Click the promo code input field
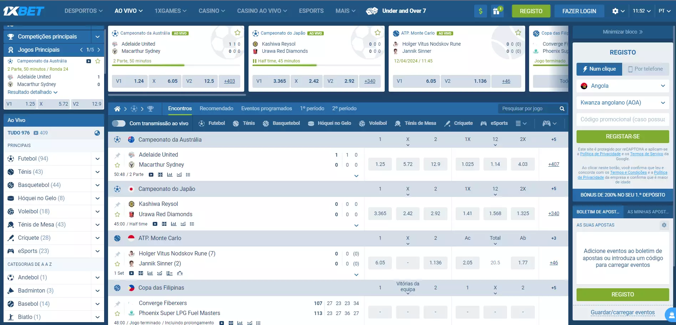The height and width of the screenshot is (325, 676). click(623, 120)
